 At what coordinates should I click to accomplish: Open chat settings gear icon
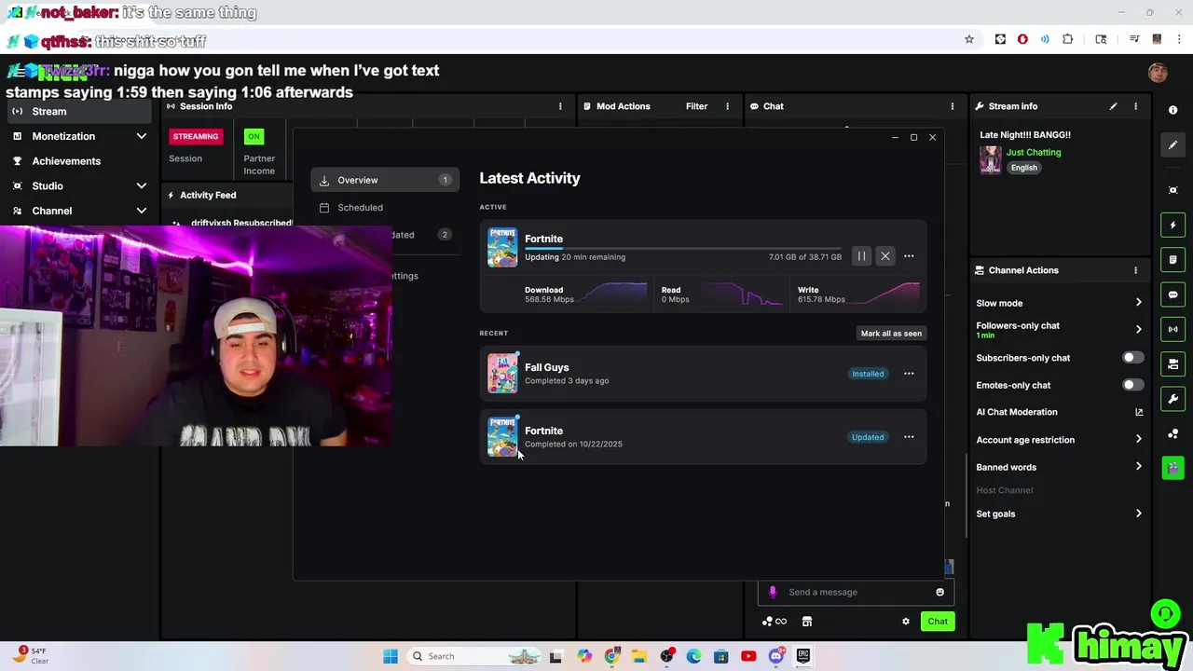point(905,622)
